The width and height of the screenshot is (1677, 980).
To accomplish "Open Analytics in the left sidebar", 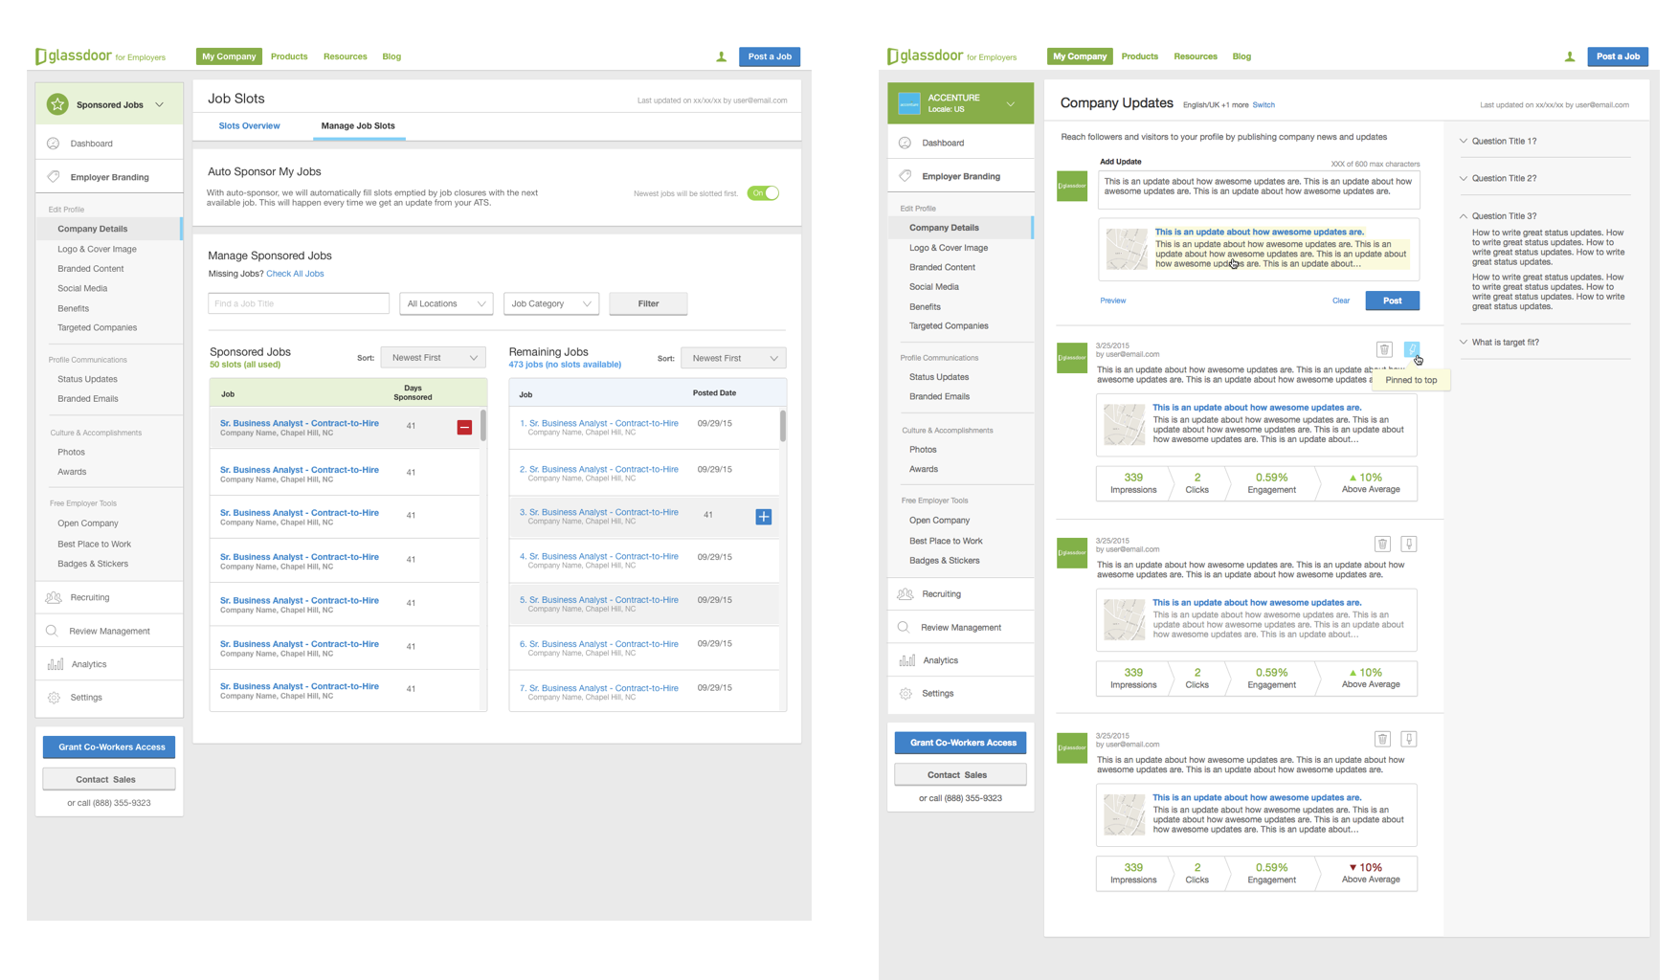I will click(x=88, y=664).
